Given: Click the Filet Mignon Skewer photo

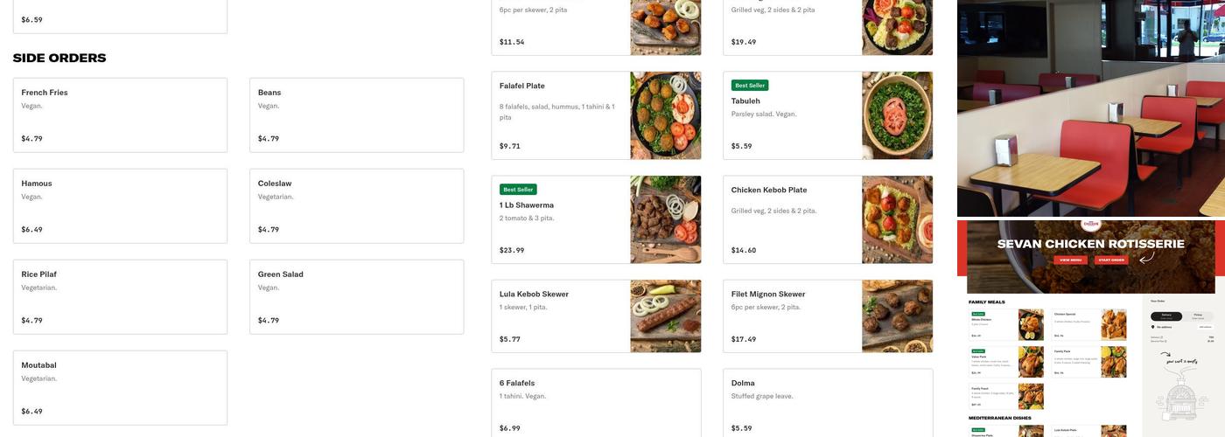Looking at the screenshot, I should [x=897, y=316].
